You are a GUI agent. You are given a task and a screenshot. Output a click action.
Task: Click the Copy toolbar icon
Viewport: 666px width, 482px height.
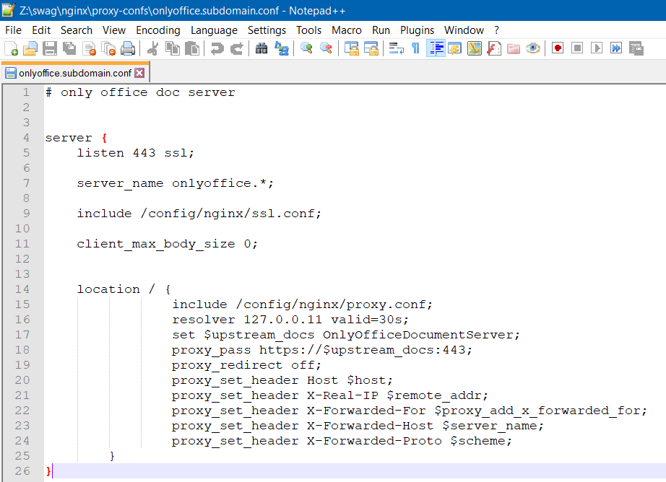click(172, 48)
